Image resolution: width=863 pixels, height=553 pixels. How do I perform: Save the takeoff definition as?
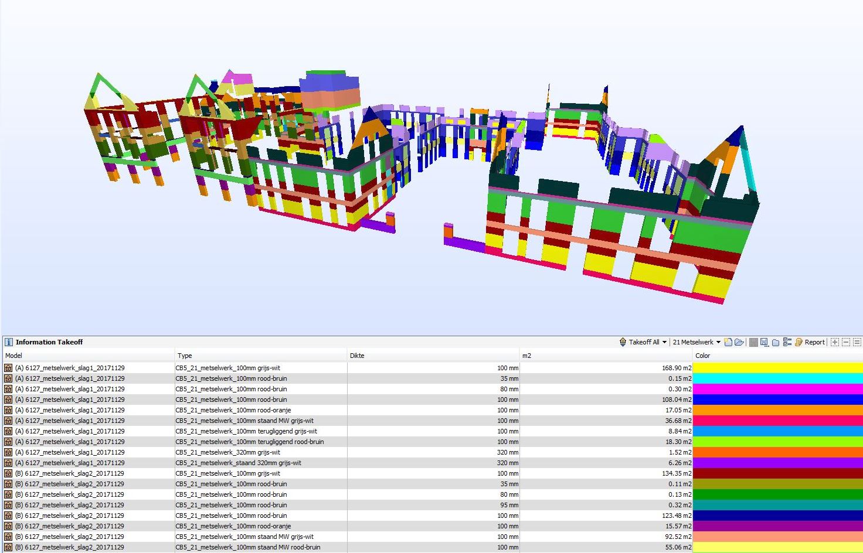tap(764, 342)
